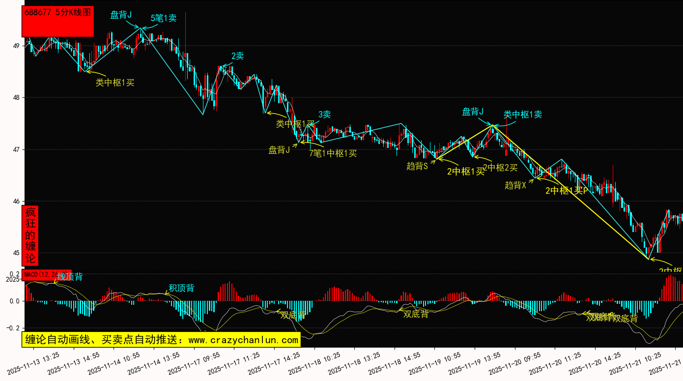
Task: Click the 688677 5分K线图 title box
Action: tap(57, 21)
